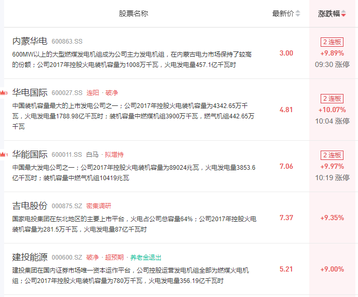
Task: Click 破净 tag on 建投能源
Action: 92,258
